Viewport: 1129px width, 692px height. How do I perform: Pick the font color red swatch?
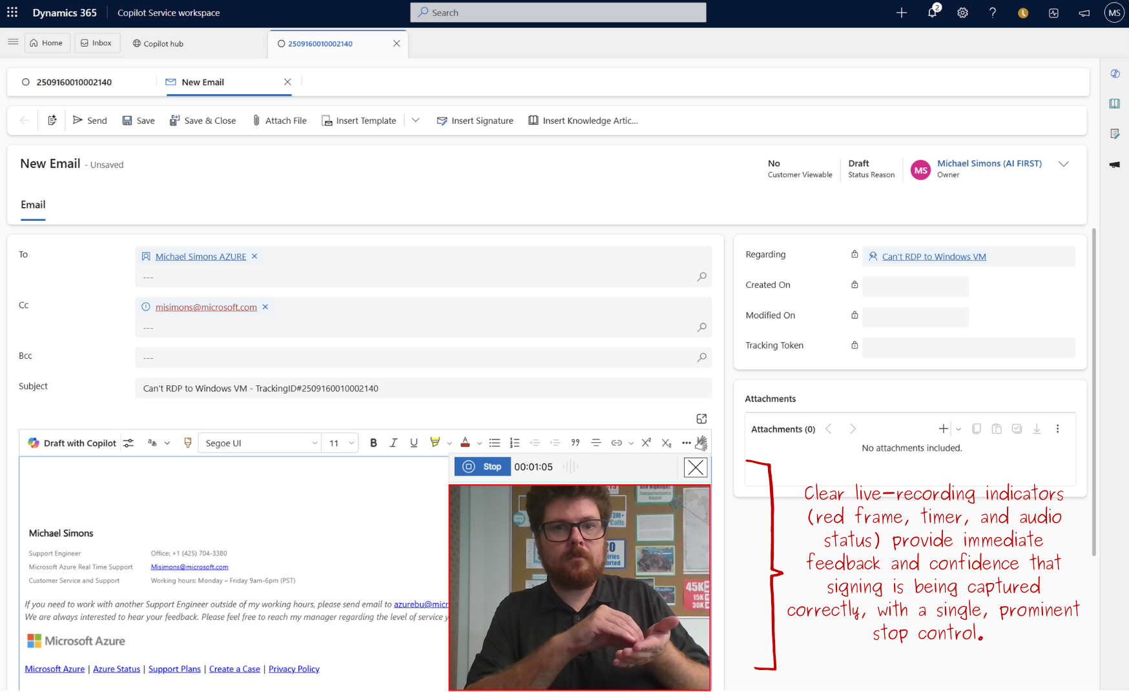click(465, 443)
